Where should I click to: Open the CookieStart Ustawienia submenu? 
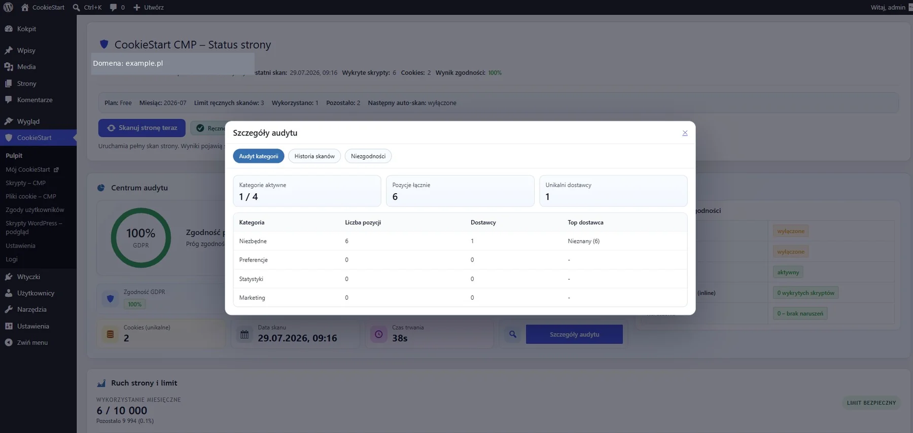pos(20,246)
